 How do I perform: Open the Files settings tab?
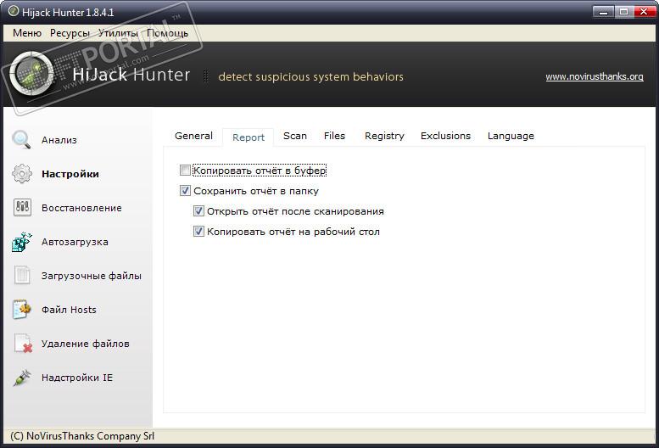pos(334,136)
